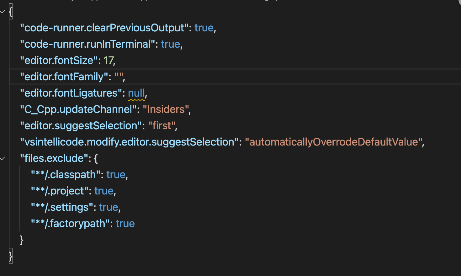Click the final closing root brace
Viewport: 461px width, 276px height.
(11, 256)
